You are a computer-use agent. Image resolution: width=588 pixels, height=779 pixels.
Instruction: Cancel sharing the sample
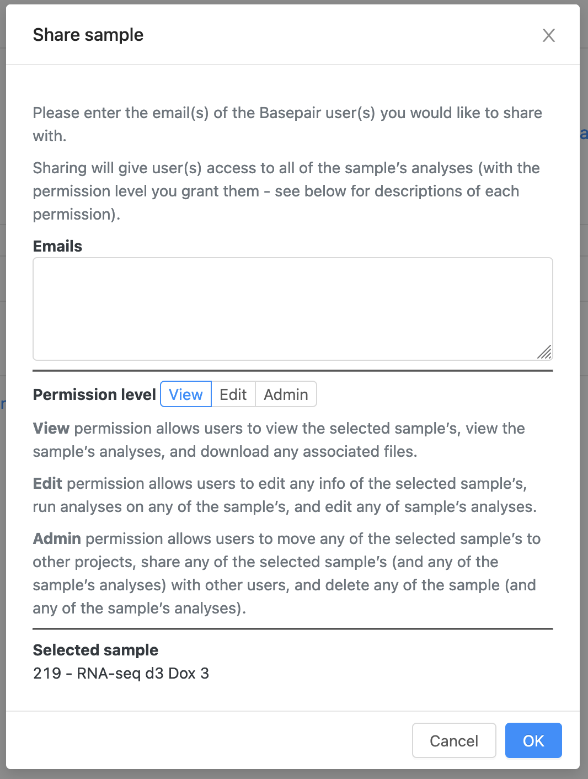point(454,740)
